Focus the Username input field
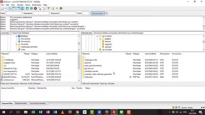 (x=41, y=13)
